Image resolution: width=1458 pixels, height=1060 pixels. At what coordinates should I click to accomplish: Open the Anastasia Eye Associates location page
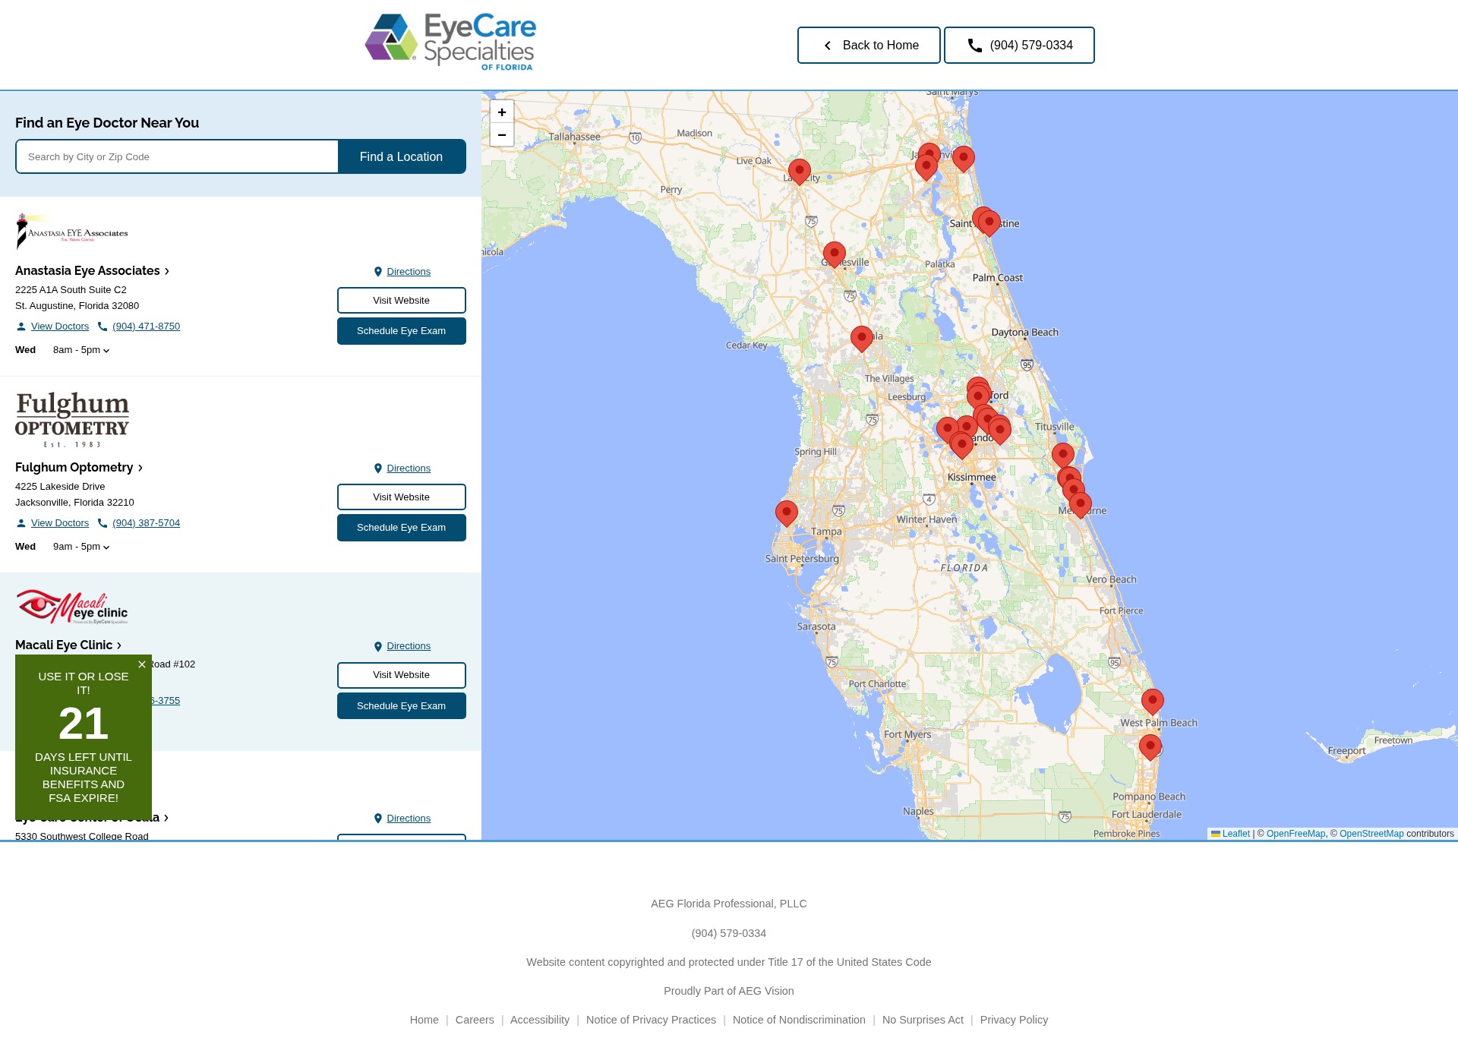pyautogui.click(x=93, y=271)
